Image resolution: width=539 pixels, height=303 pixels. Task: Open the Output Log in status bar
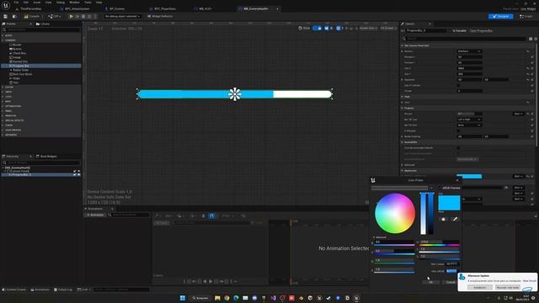pyautogui.click(x=63, y=290)
